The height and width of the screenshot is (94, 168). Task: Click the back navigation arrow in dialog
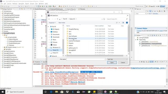click(49, 19)
